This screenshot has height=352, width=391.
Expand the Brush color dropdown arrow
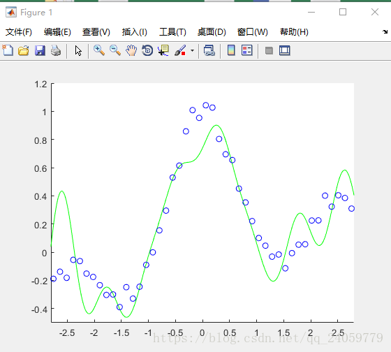point(192,51)
